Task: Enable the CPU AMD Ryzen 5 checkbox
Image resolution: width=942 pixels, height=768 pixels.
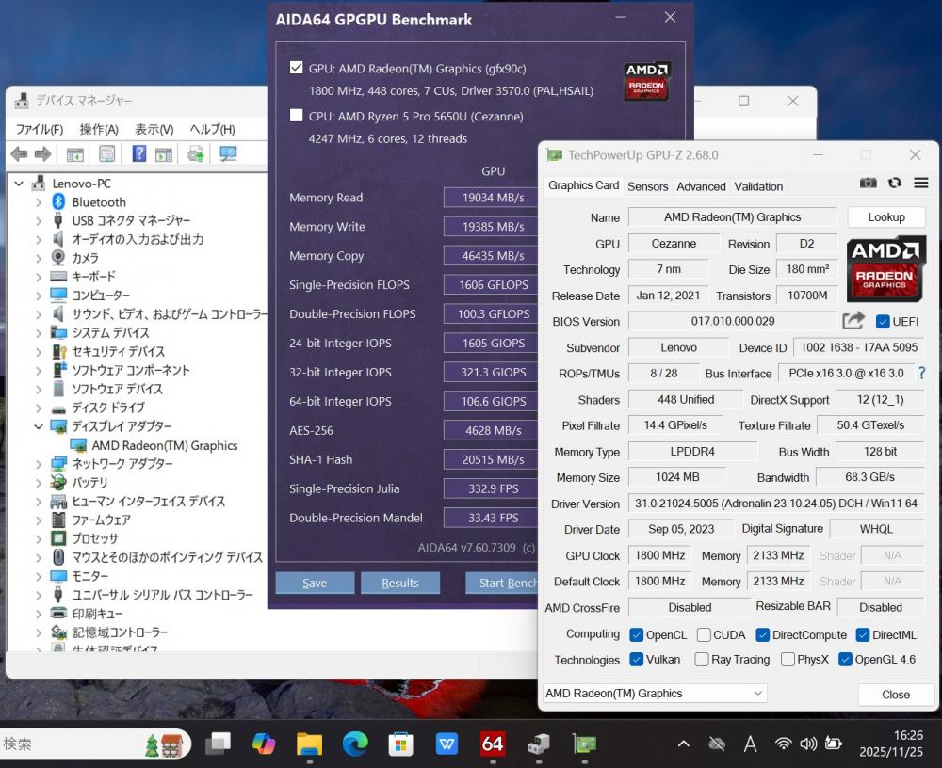Action: coord(297,116)
